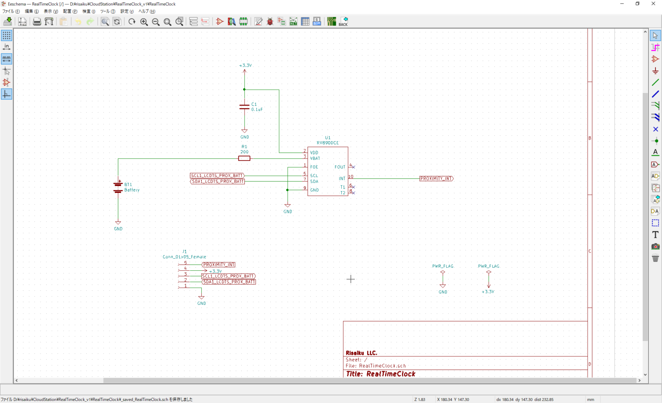
Task: Click the BACK import footprint button
Action: click(343, 22)
